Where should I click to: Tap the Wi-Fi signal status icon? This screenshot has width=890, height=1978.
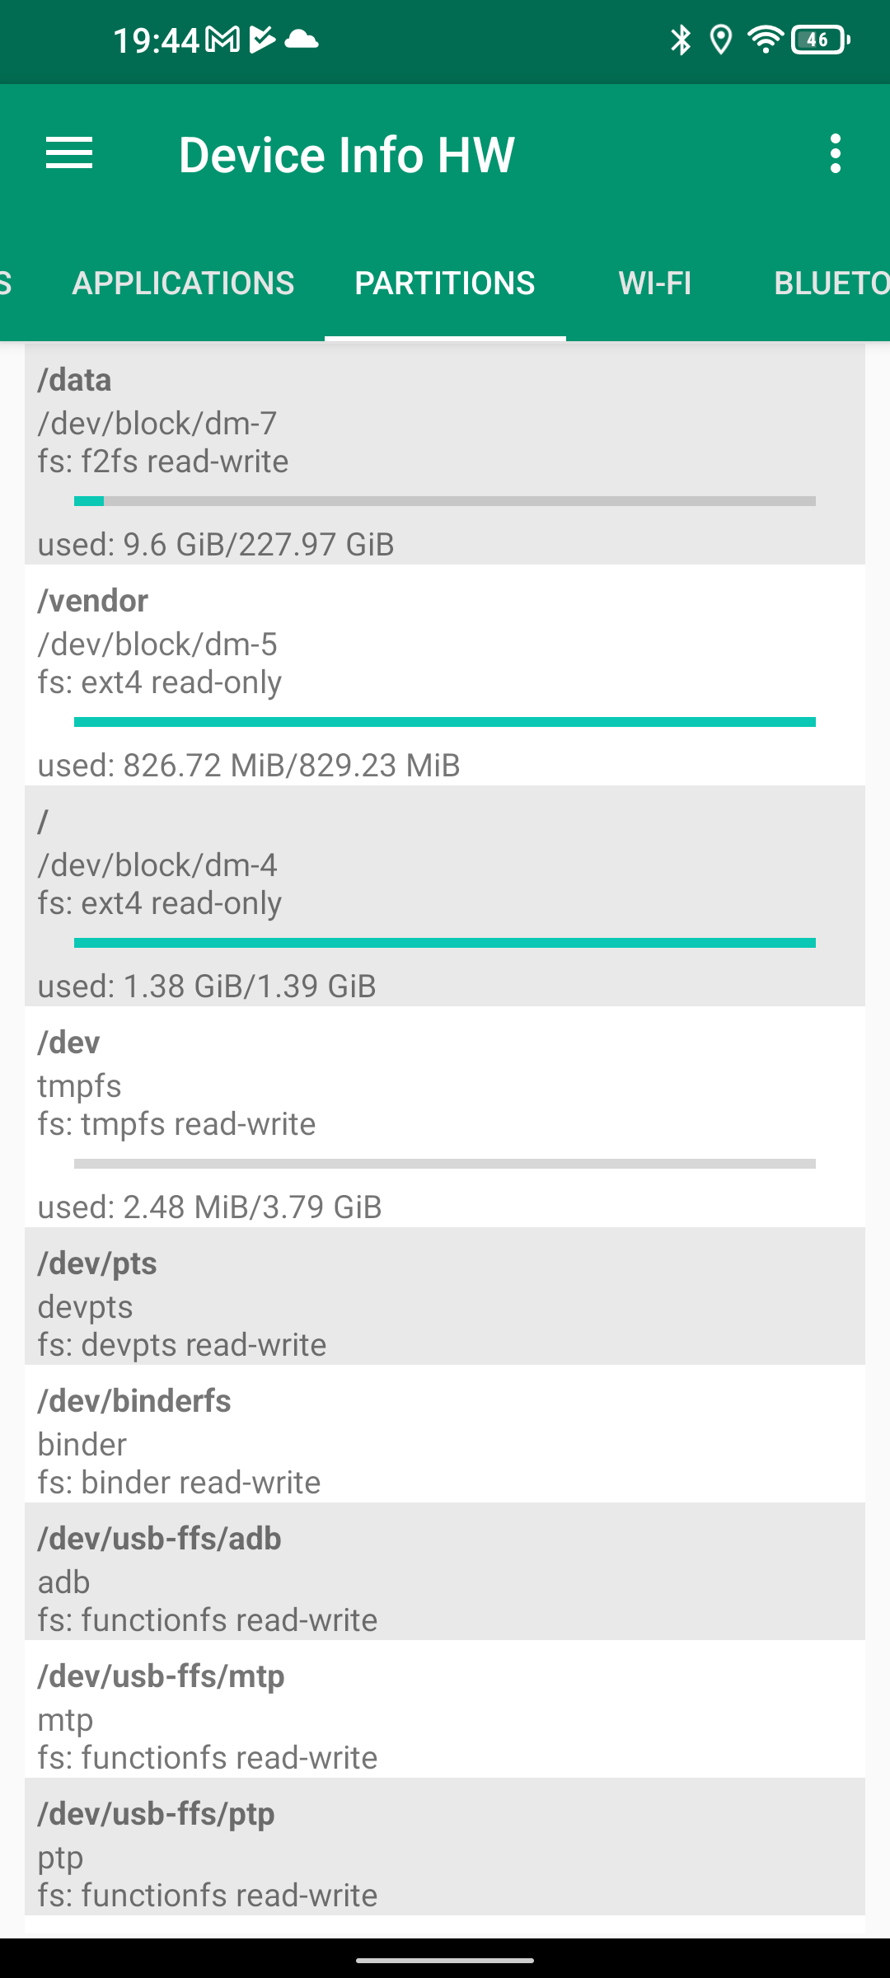[x=765, y=40]
